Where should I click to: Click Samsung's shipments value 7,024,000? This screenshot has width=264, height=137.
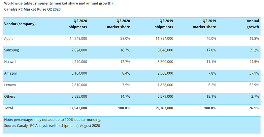tap(79, 50)
